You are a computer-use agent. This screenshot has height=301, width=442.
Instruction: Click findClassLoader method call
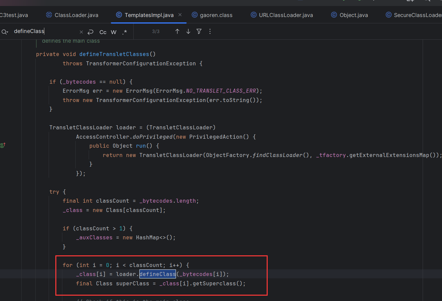[277, 155]
